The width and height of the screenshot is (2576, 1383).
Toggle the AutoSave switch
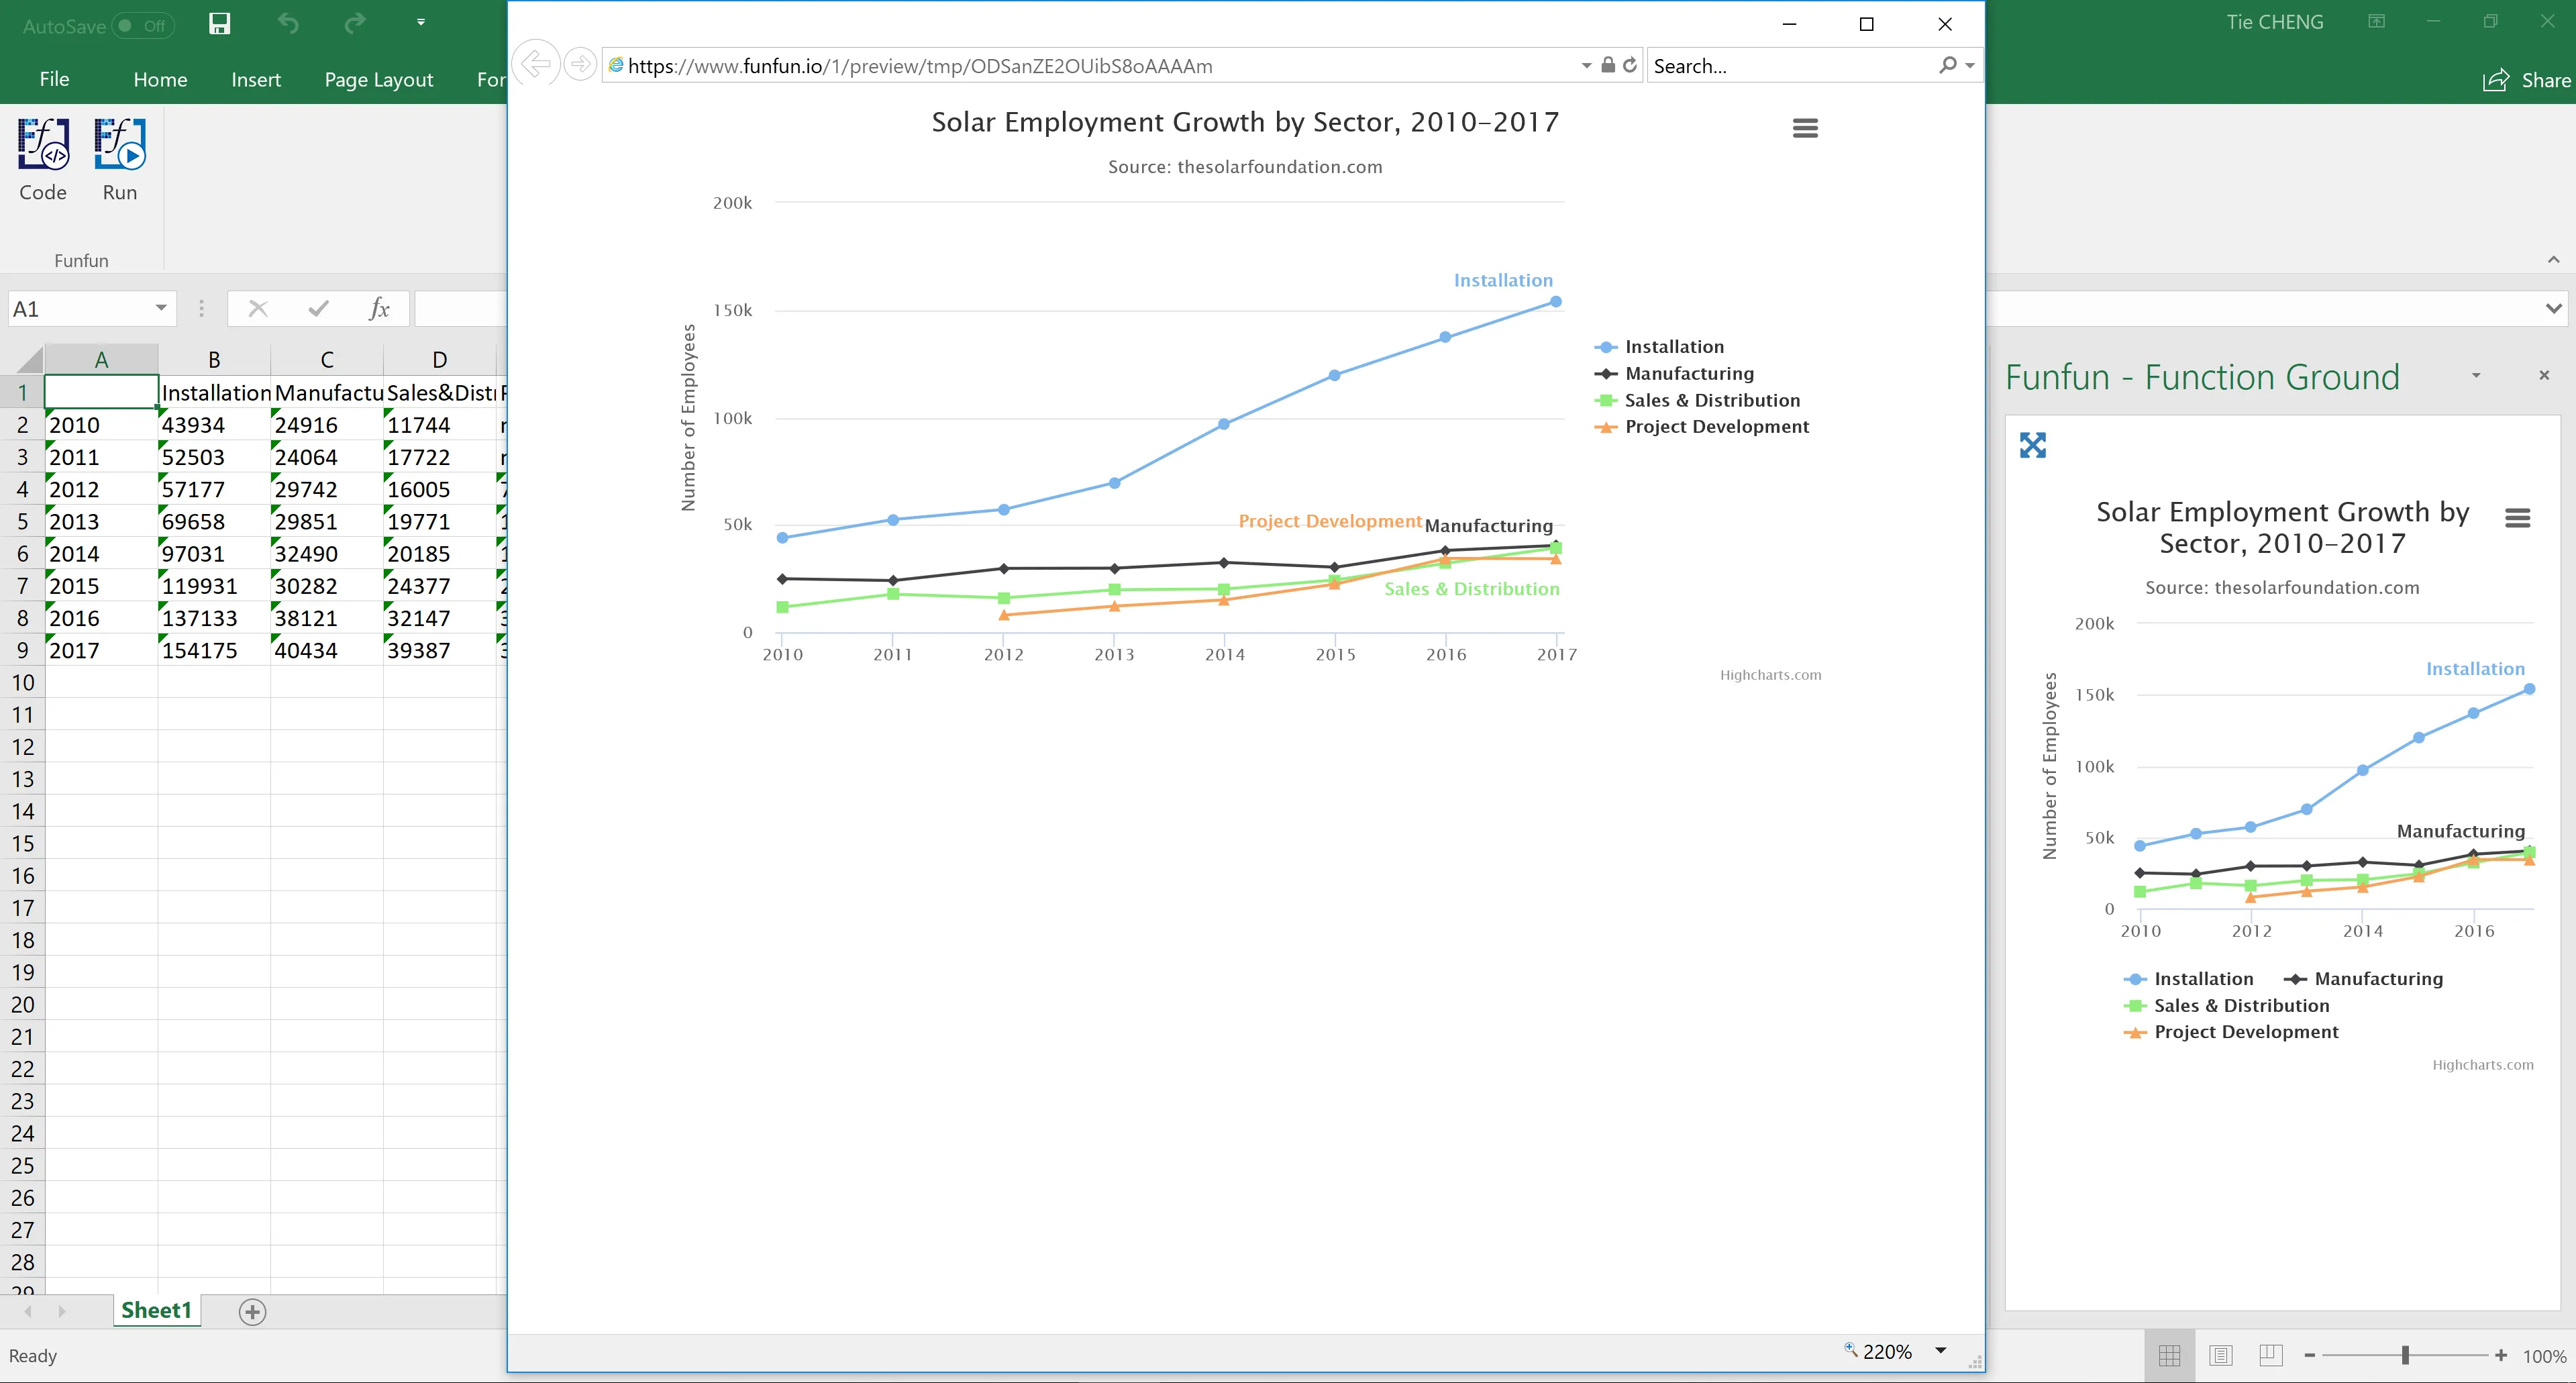(143, 25)
